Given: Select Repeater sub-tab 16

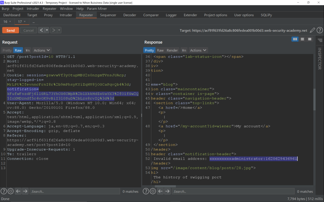Looking at the screenshot, I should point(5,22).
